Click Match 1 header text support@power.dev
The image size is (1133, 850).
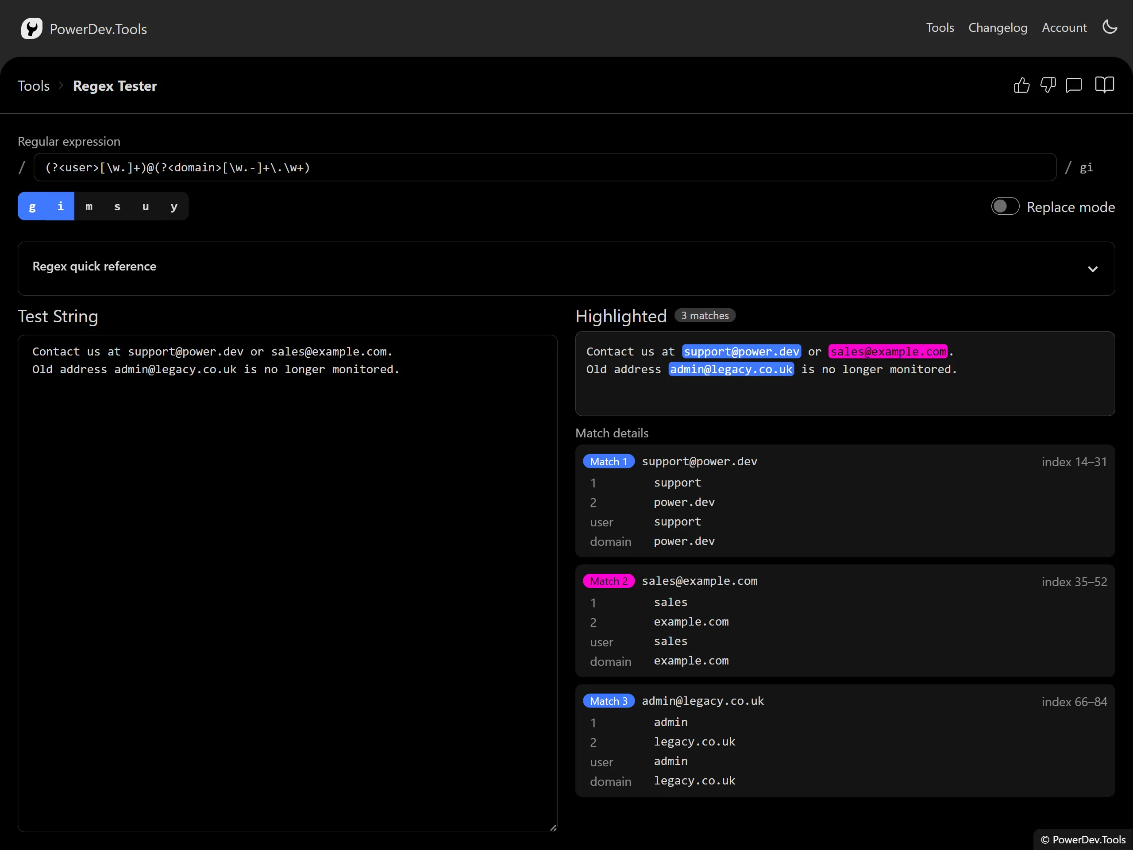point(699,461)
